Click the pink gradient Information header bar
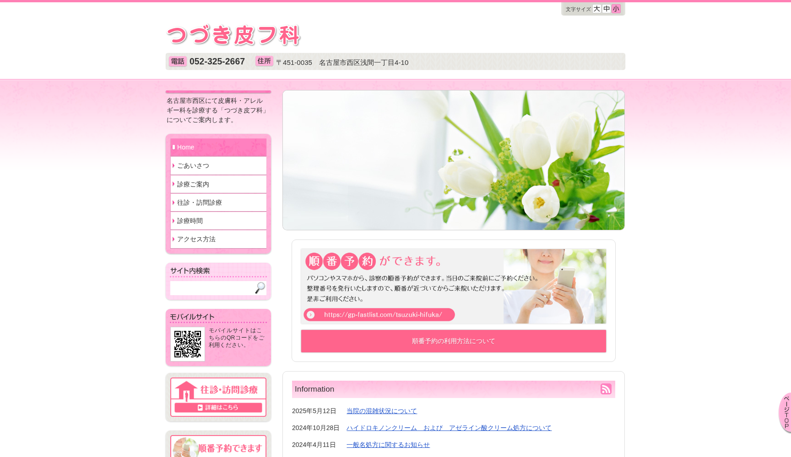 click(453, 389)
